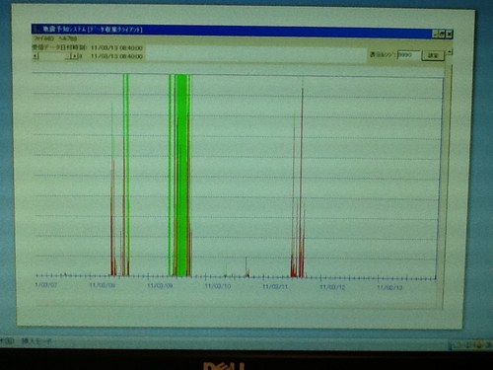Maximize the data collection client window
The width and height of the screenshot is (493, 370).
click(x=443, y=34)
